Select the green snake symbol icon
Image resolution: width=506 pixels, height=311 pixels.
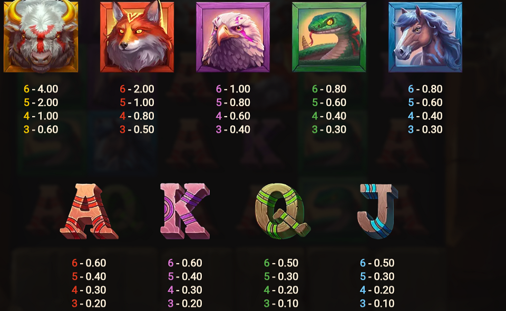point(329,37)
